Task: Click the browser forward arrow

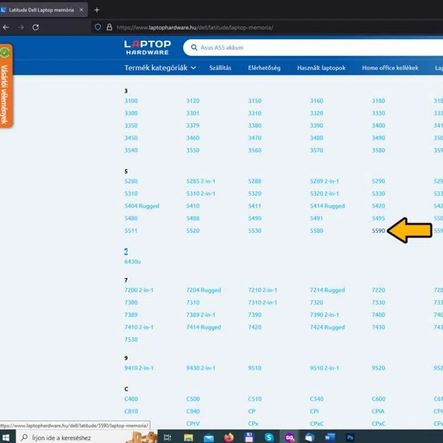Action: point(21,27)
